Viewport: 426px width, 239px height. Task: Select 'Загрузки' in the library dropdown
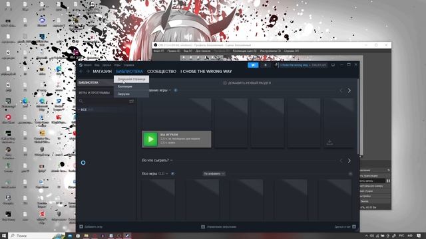131,94
